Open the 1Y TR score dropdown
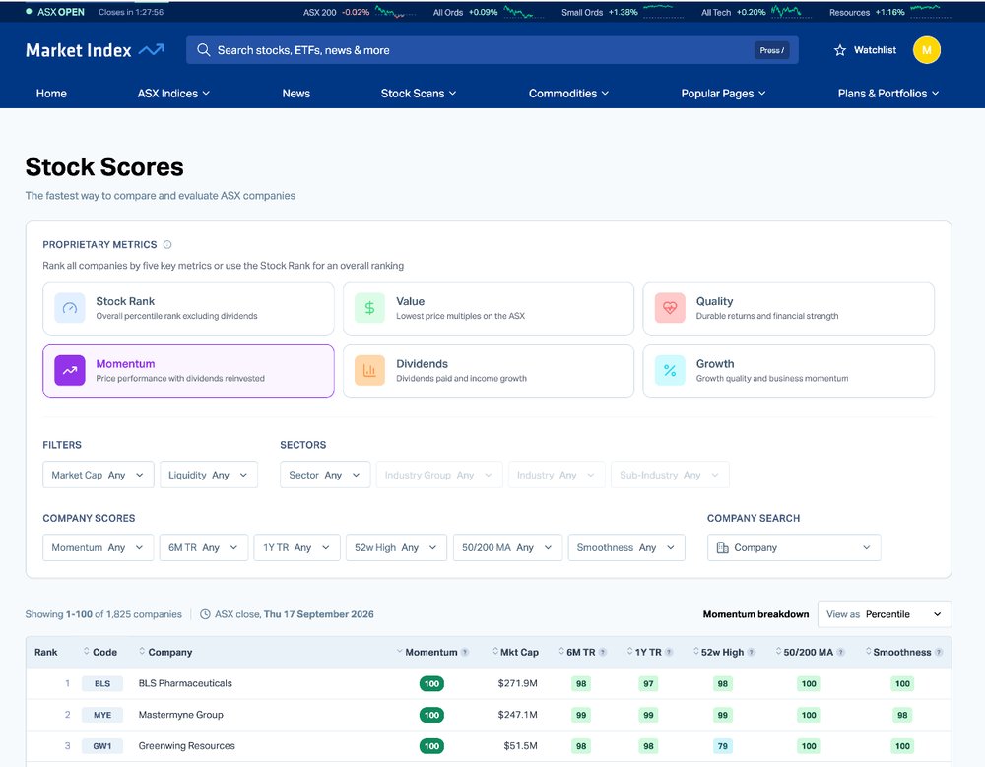 coord(297,547)
